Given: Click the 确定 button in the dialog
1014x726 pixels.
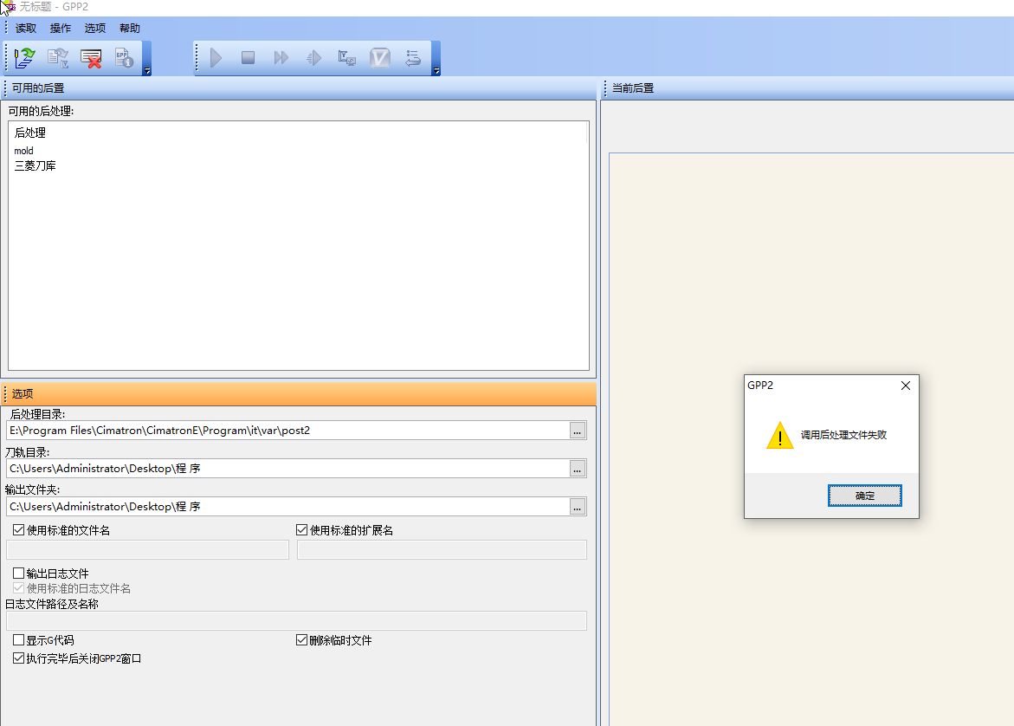Looking at the screenshot, I should (864, 496).
